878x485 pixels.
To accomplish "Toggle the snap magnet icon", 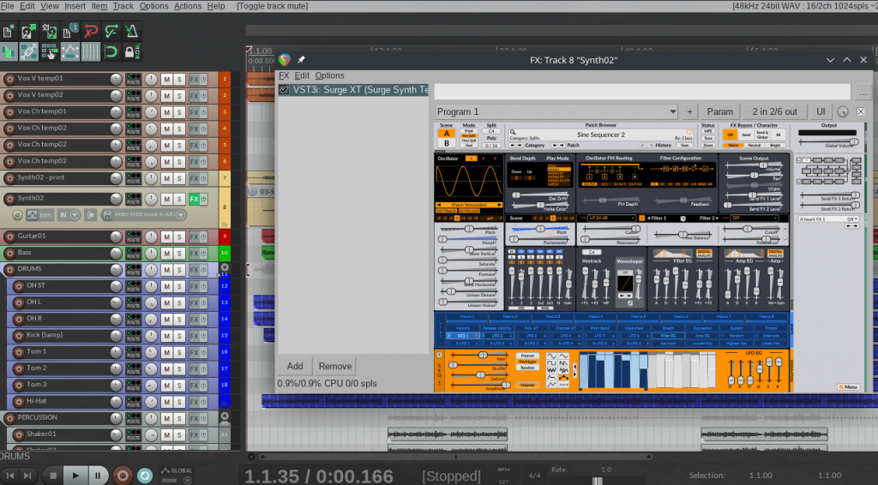I will [x=111, y=51].
